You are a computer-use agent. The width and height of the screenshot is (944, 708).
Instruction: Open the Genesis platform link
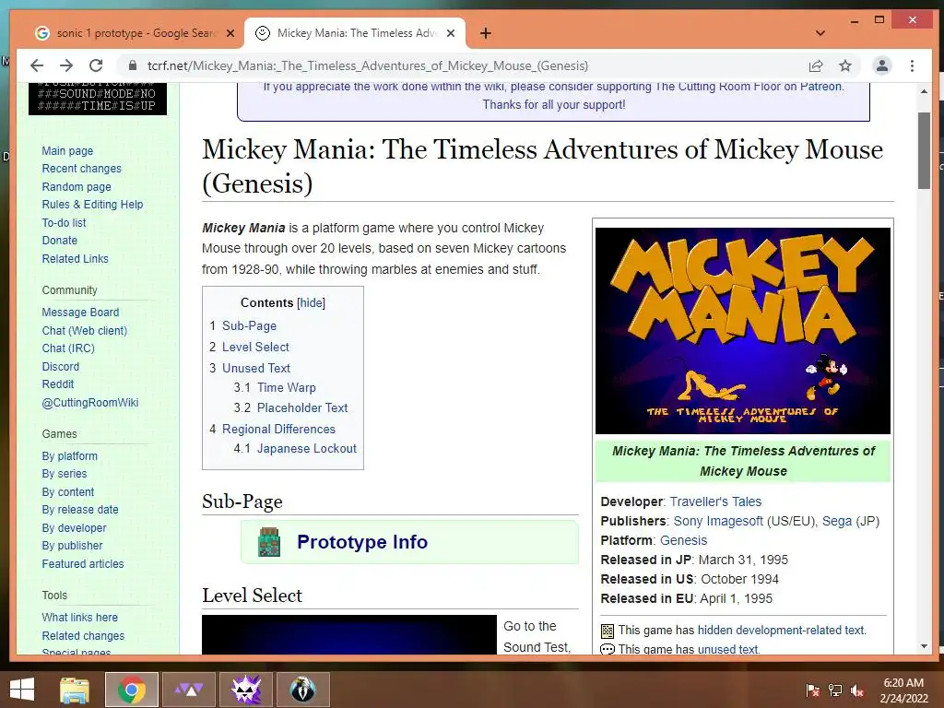683,540
